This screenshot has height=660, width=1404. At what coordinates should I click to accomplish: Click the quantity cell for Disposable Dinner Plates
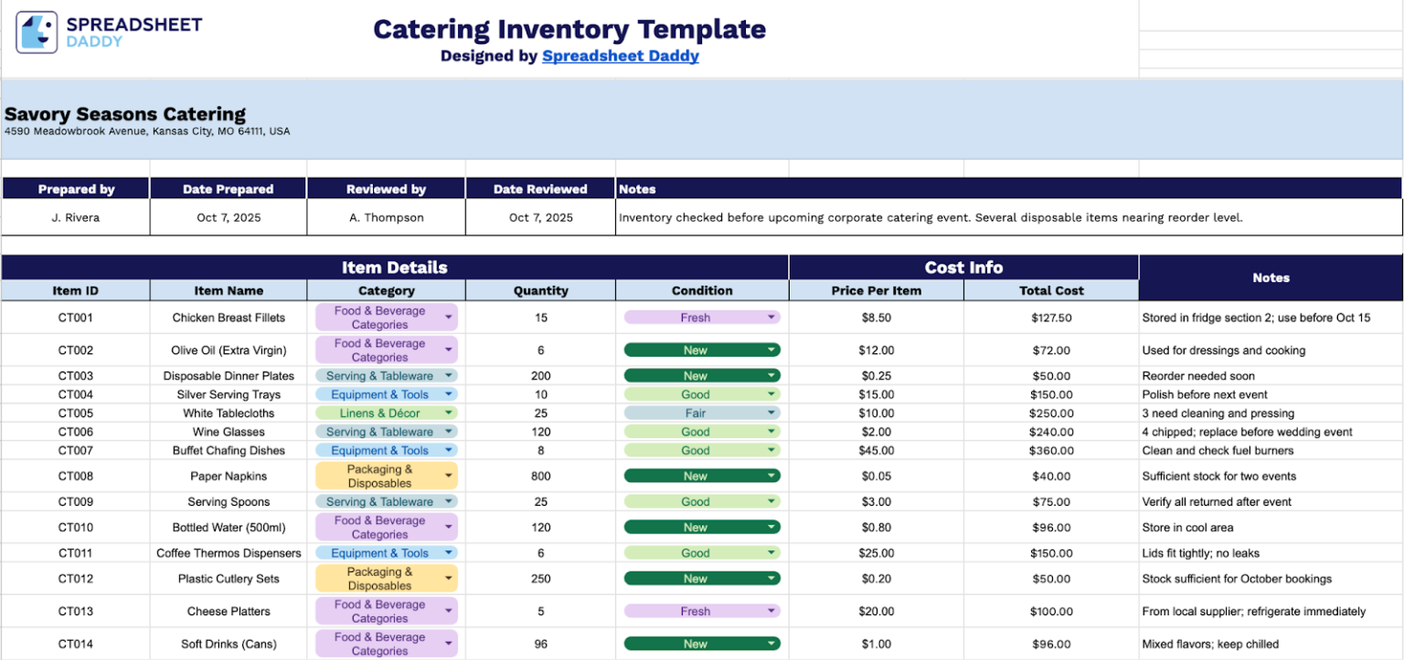click(540, 376)
